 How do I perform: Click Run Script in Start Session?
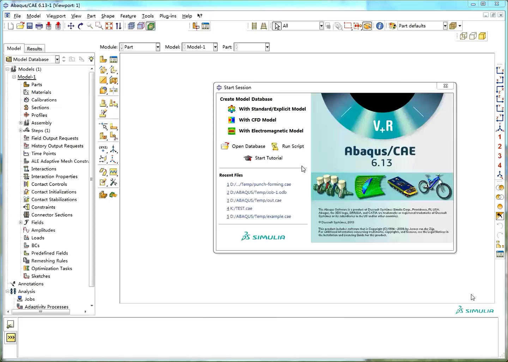tap(288, 146)
